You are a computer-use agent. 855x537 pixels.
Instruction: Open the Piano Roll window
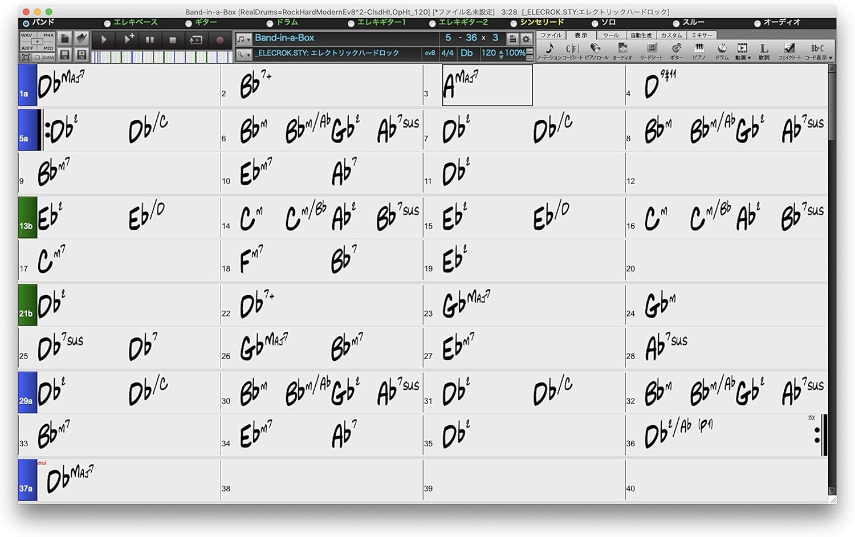tap(596, 49)
